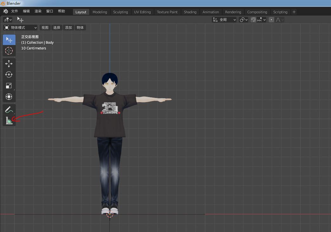Click the Blender logo menu icon
The image size is (331, 232).
click(5, 11)
